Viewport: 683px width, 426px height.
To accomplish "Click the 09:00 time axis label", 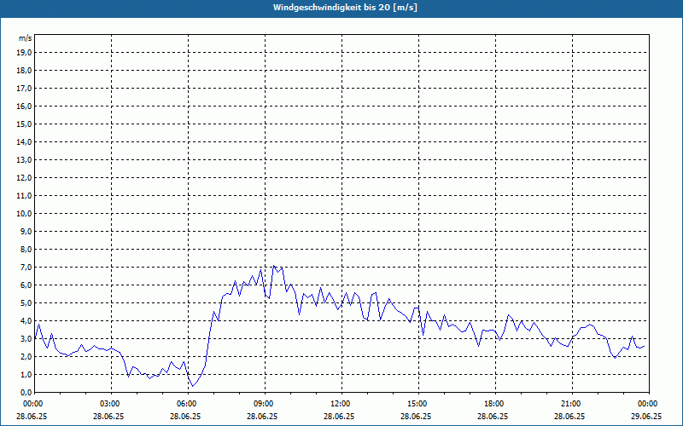I will pyautogui.click(x=263, y=404).
